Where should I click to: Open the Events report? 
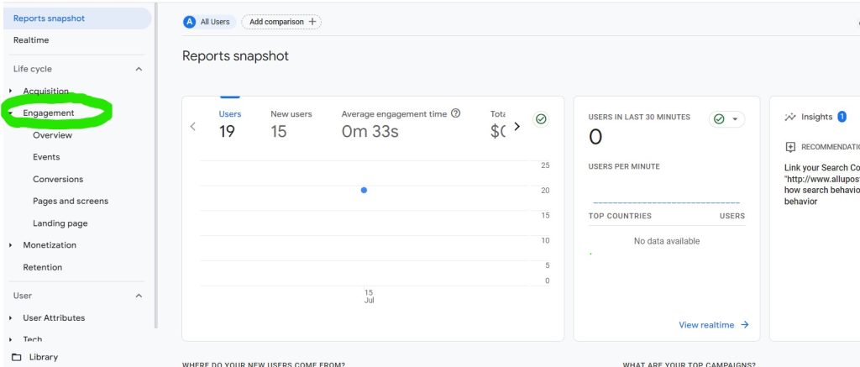point(46,157)
